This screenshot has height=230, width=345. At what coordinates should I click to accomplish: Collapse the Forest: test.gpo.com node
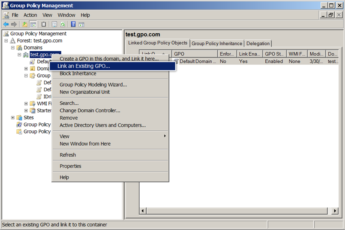click(6, 41)
